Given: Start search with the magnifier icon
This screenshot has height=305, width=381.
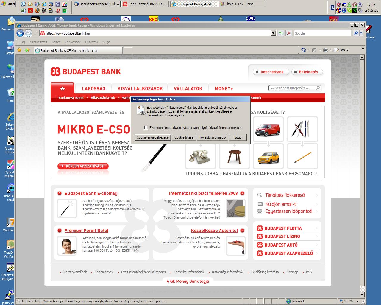Looking at the screenshot, I should coord(356,33).
